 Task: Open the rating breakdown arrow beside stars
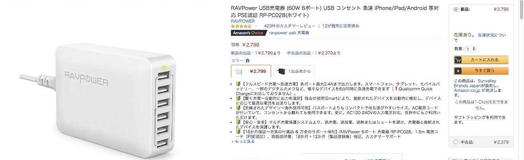(x=256, y=26)
